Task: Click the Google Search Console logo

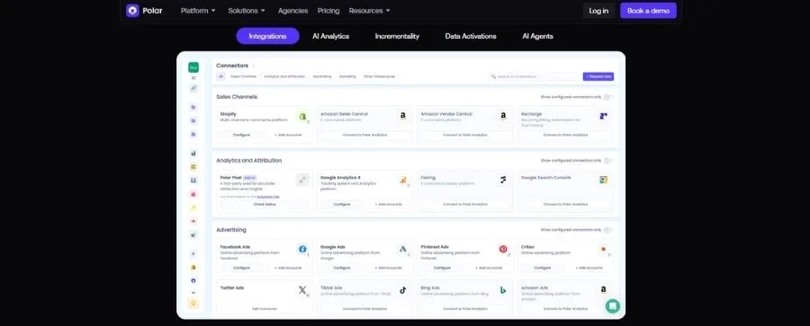Action: tap(603, 180)
